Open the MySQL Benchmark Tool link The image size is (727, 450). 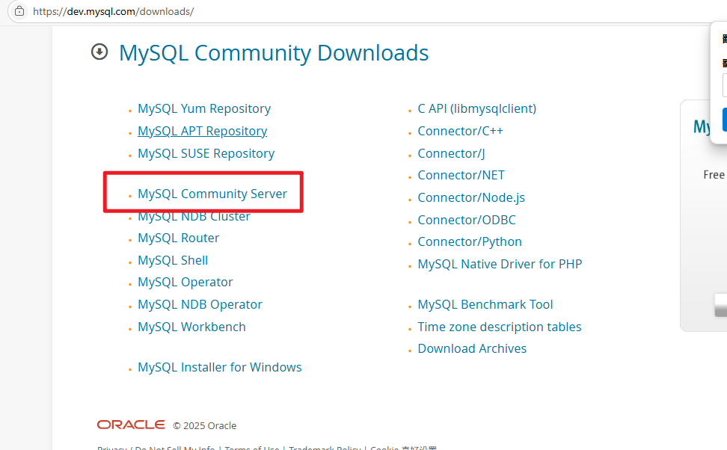pos(485,304)
